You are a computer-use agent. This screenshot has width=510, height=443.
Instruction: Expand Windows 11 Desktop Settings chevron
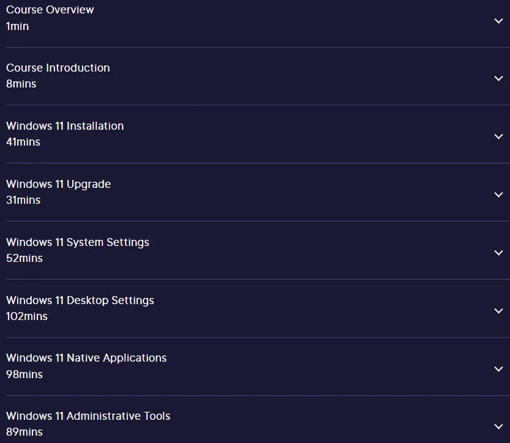pos(498,311)
